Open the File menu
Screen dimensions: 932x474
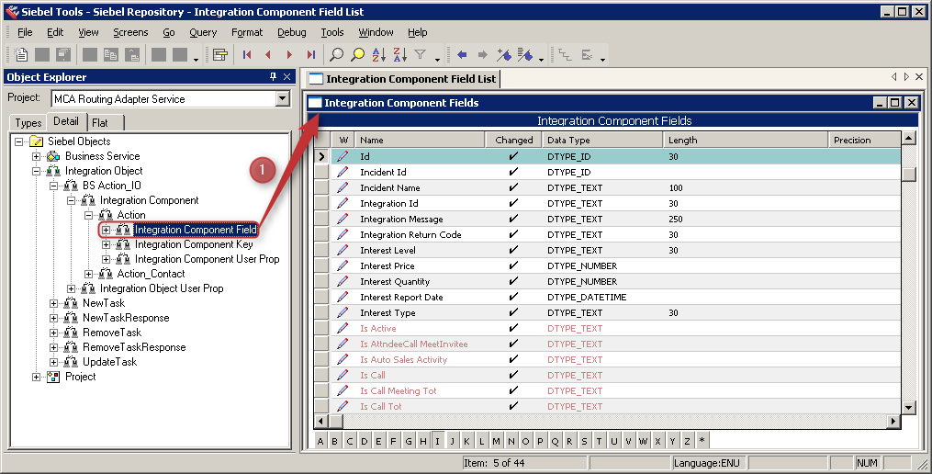tap(25, 32)
